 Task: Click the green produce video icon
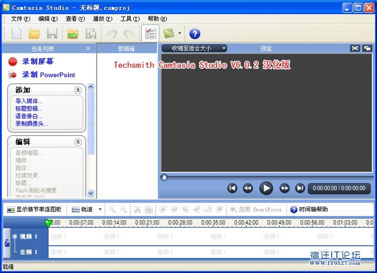coord(168,34)
